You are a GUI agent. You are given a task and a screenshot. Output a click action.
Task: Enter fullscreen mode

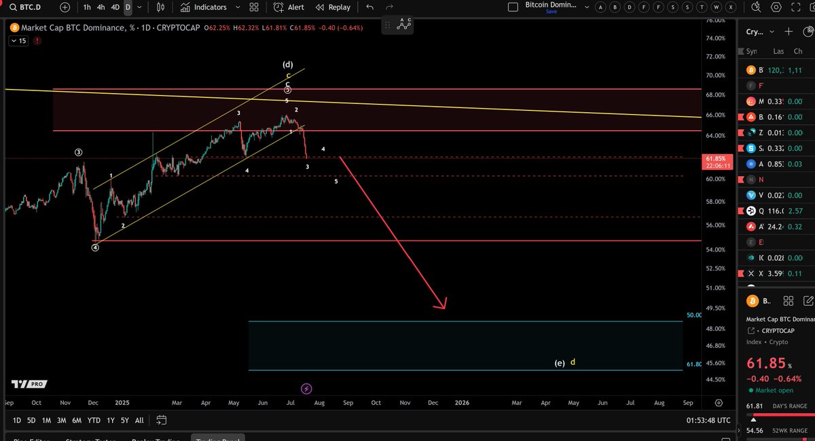click(x=797, y=7)
